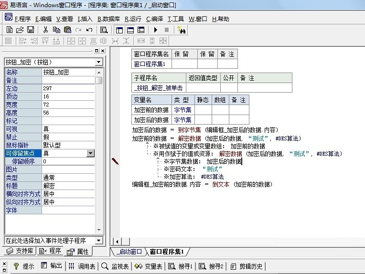Viewport: 365px width, 274px height.
Task: Click the New file toolbar icon
Action: coord(9,30)
